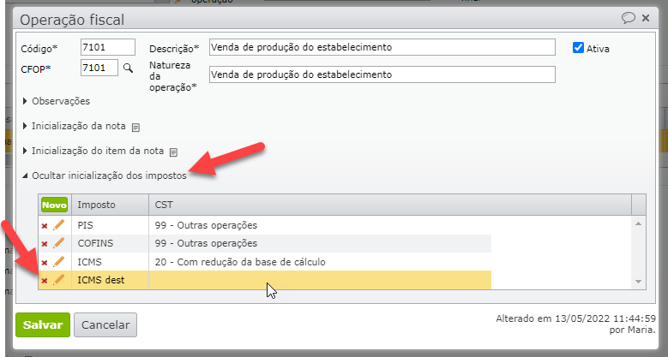Image resolution: width=668 pixels, height=357 pixels.
Task: Edit the ICMS tax row with pencil
Action: 59,261
